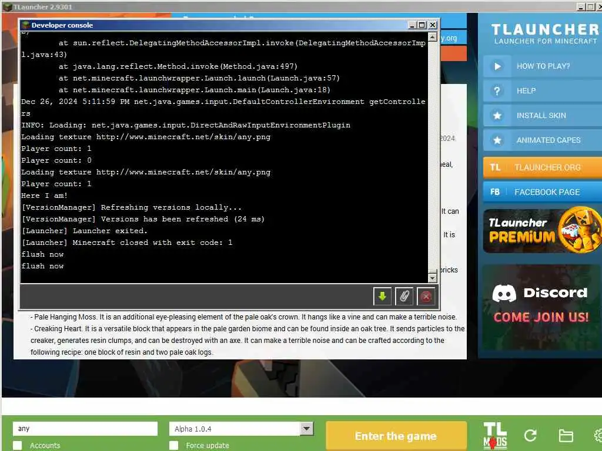Enable the Force update checkbox
Viewport: 602px width, 451px height.
coord(173,445)
